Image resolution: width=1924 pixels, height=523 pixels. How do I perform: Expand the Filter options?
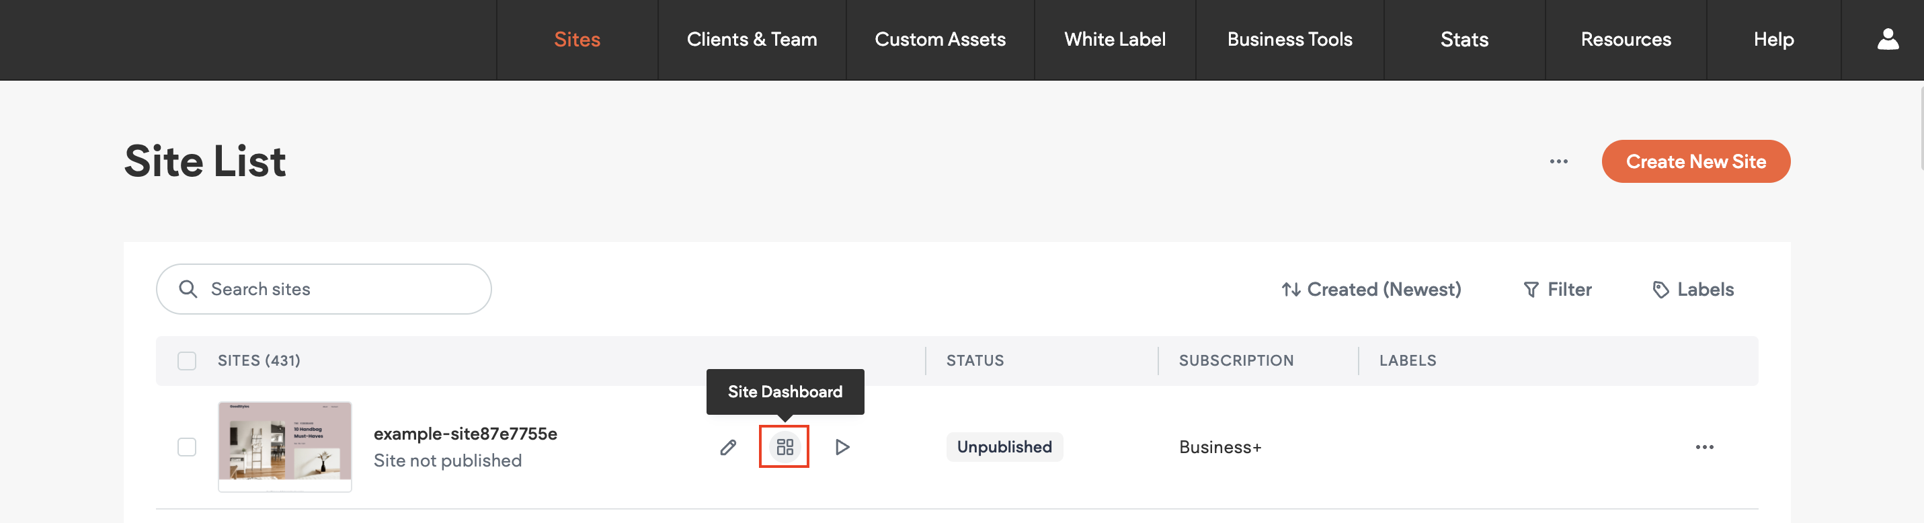[x=1557, y=289]
